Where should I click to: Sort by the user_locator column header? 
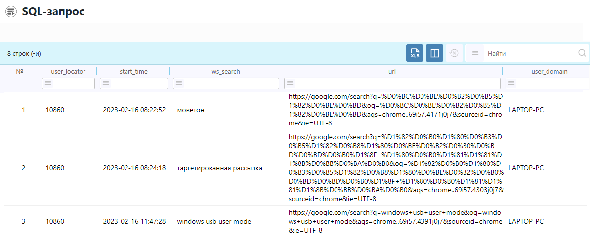click(x=68, y=71)
